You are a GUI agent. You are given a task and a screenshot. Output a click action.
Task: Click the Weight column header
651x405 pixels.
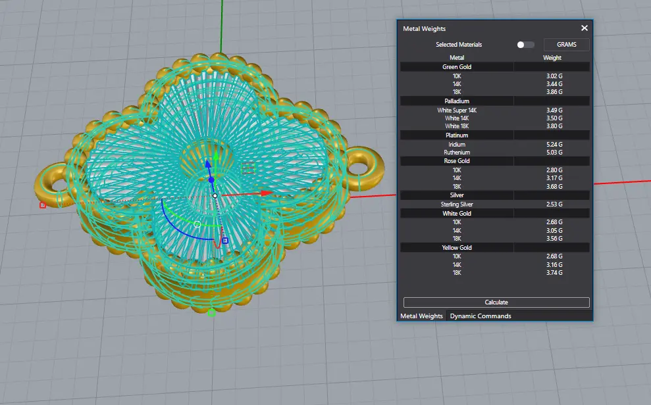[x=552, y=58]
